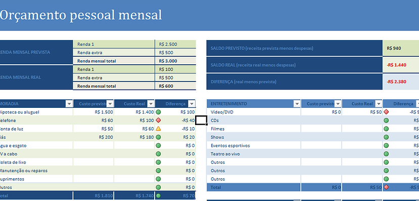Select the R$ 1.810 Moradia total previsto cell
The width and height of the screenshot is (419, 201).
tap(94, 195)
